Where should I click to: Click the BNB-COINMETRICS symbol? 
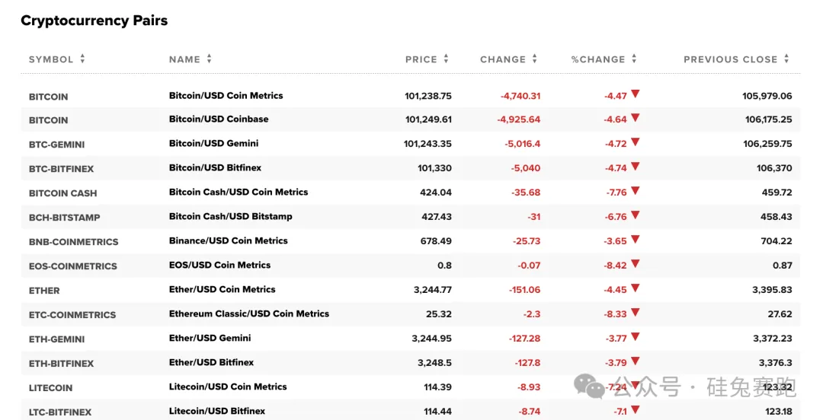point(73,242)
